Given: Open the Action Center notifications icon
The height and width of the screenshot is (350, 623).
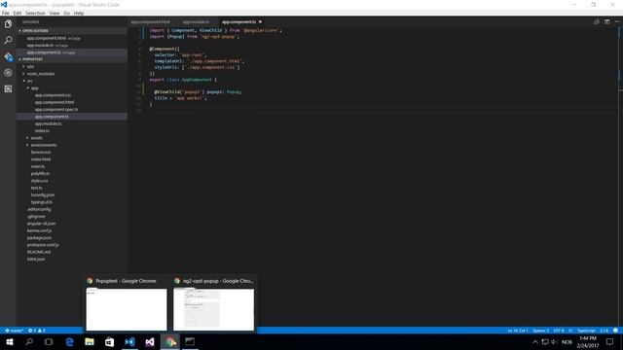Looking at the screenshot, I should pos(610,341).
